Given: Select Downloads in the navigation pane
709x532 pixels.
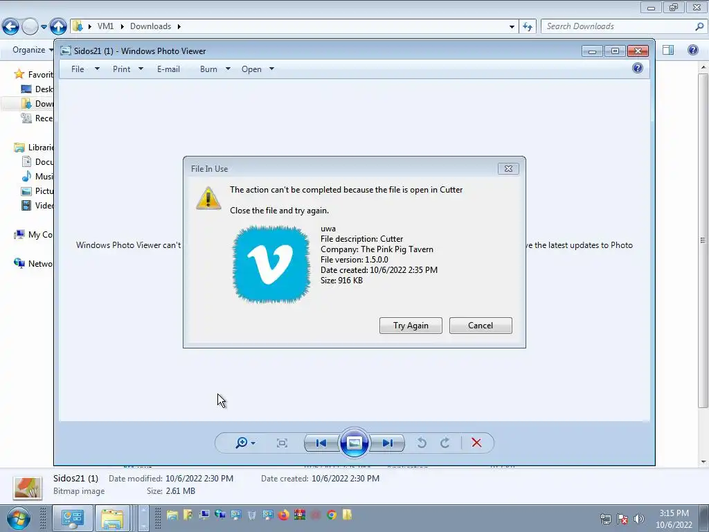Looking at the screenshot, I should click(x=37, y=104).
